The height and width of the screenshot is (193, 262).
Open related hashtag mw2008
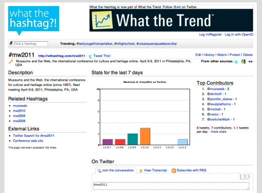pos(19,121)
